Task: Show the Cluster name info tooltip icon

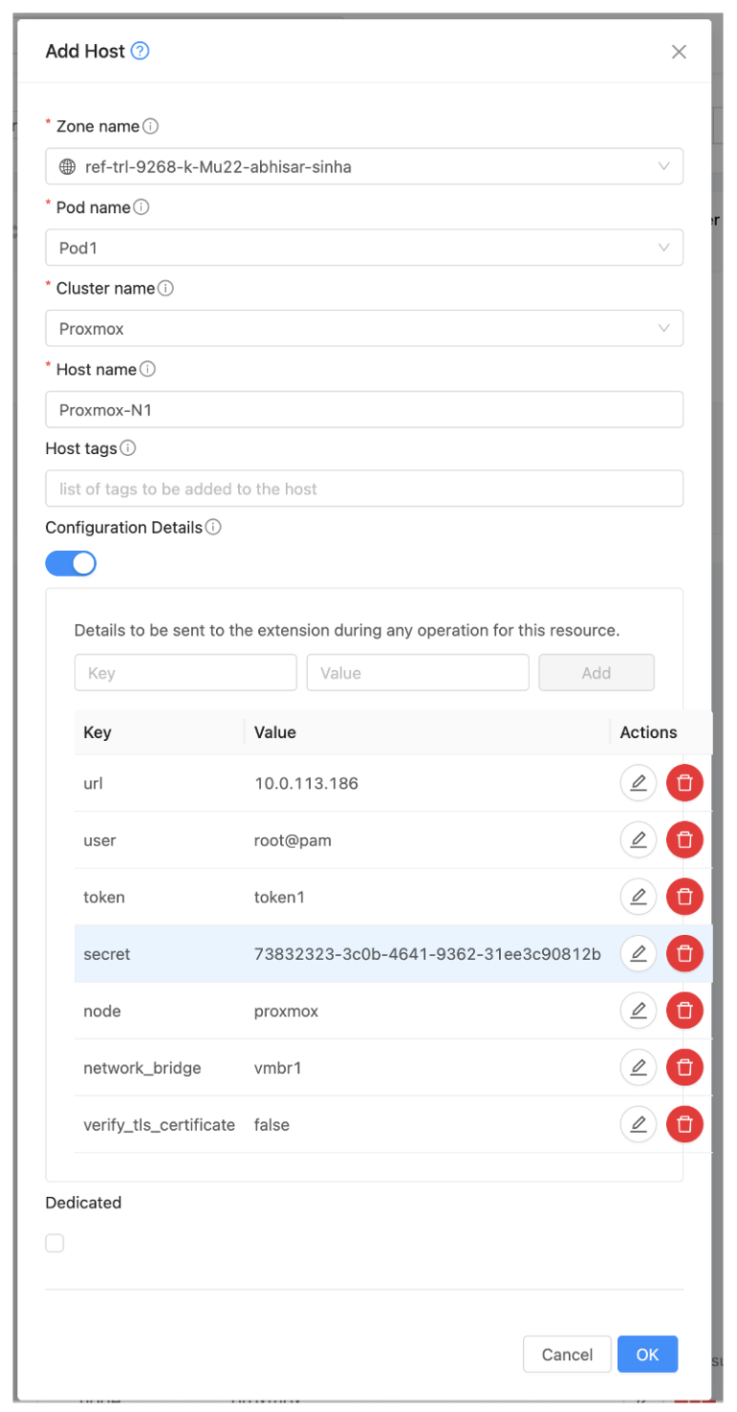Action: coord(165,288)
